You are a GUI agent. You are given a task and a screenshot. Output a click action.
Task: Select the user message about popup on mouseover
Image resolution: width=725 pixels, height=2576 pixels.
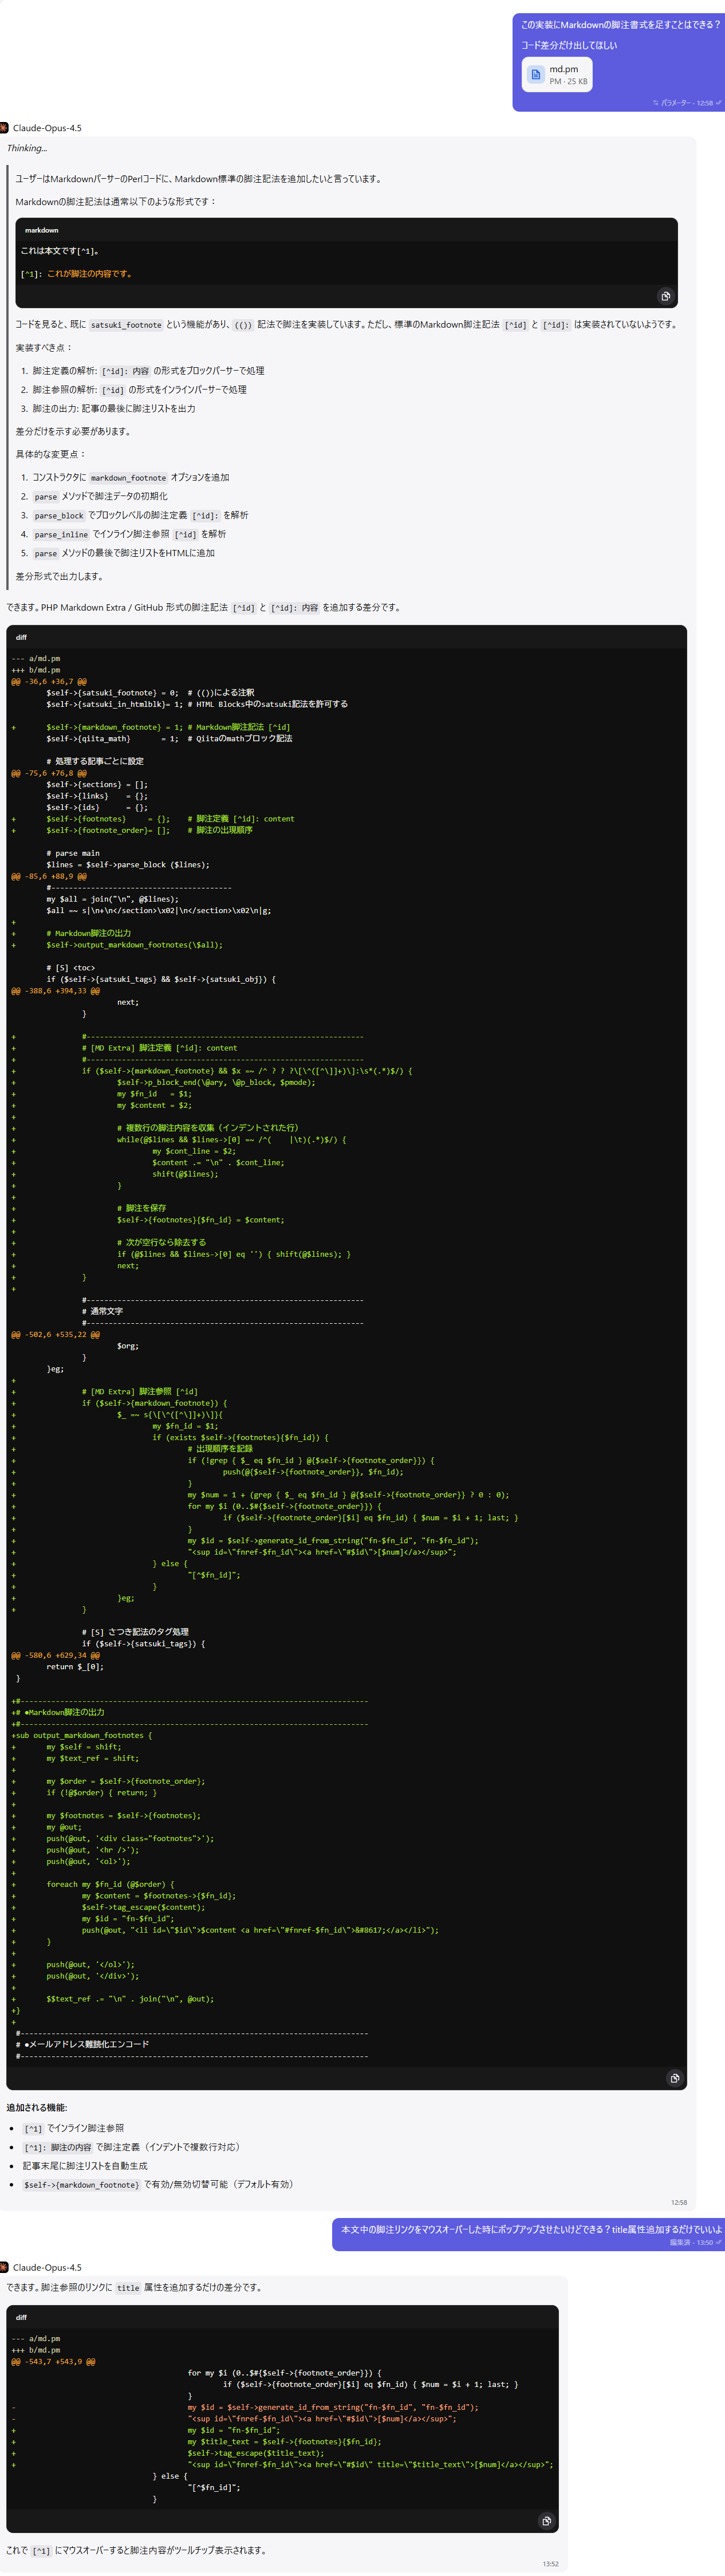[x=530, y=2229]
